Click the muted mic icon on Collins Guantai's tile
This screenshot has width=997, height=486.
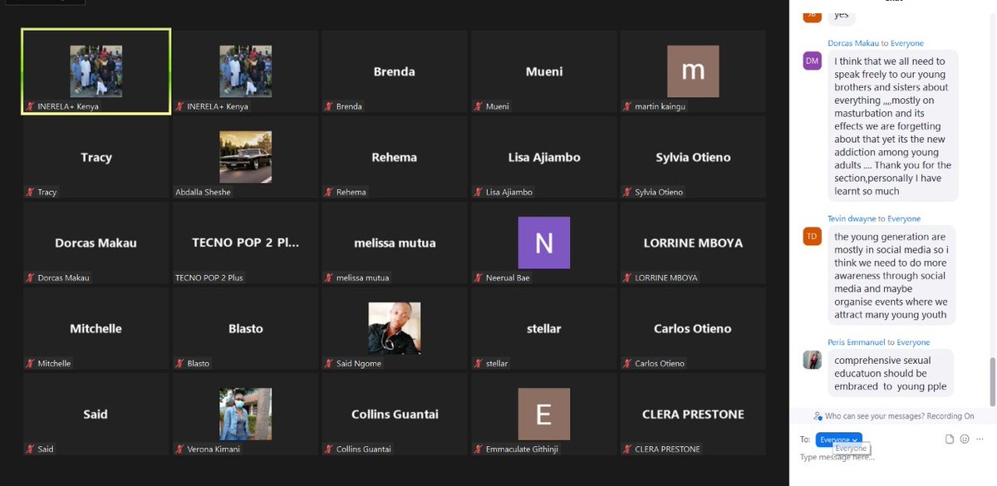[x=329, y=449]
